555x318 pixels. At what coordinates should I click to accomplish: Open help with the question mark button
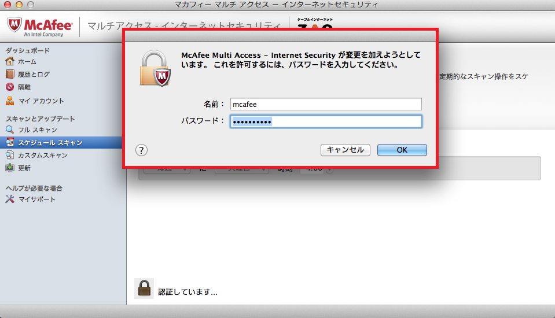point(141,150)
